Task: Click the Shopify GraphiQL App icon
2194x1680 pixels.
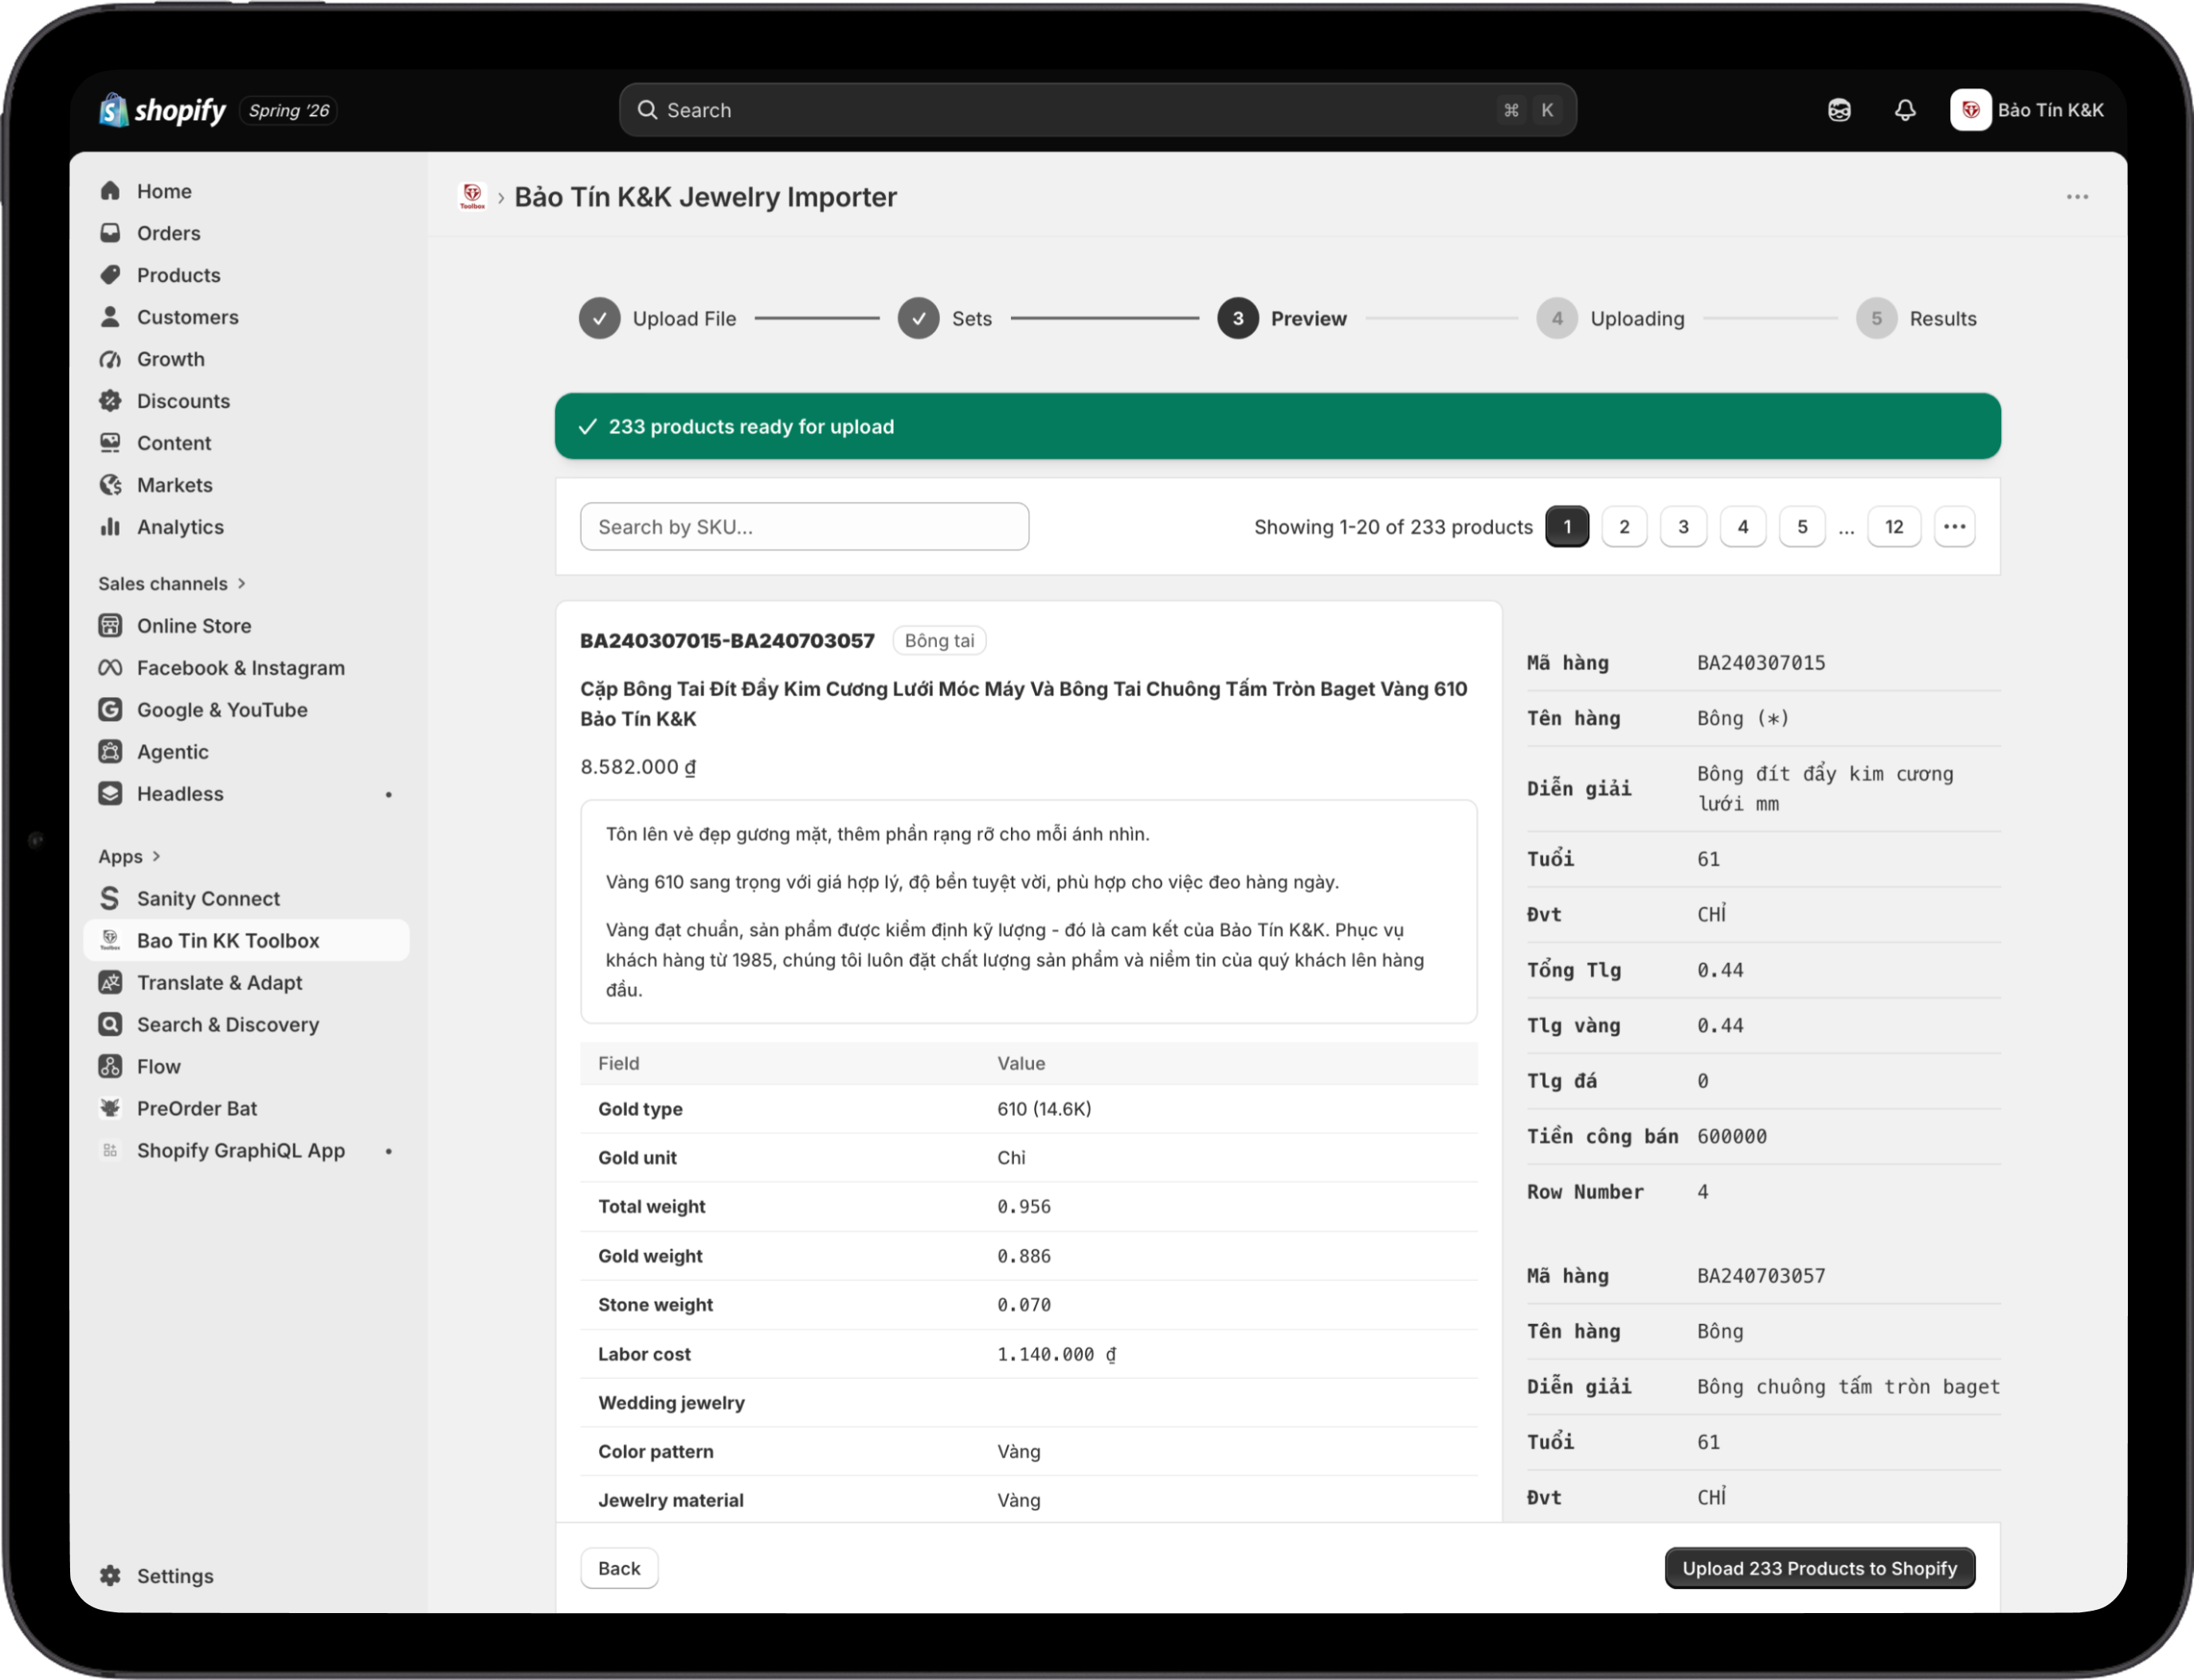Action: [110, 1151]
